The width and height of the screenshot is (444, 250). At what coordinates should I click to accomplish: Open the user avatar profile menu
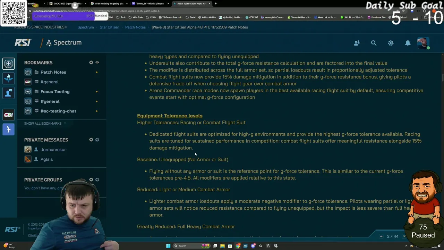[423, 43]
